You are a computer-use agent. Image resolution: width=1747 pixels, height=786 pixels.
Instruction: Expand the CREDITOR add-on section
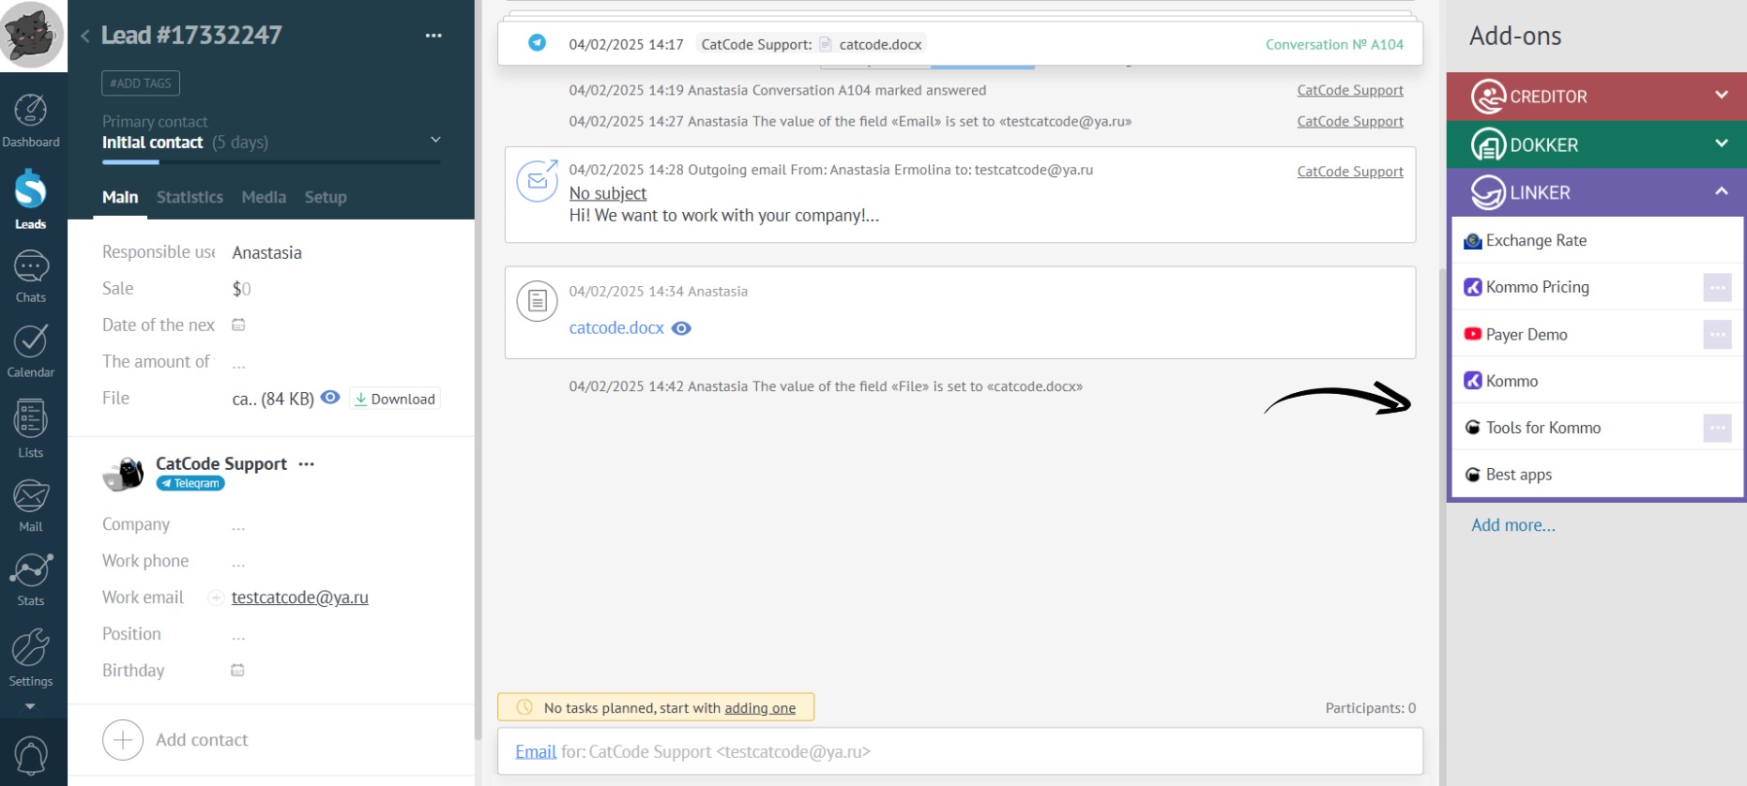point(1721,96)
